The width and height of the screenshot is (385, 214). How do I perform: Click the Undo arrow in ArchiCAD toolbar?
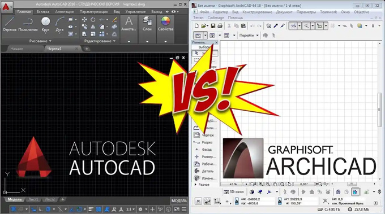[x=252, y=26]
